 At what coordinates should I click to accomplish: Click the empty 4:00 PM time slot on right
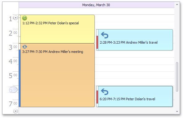tap(135, 61)
